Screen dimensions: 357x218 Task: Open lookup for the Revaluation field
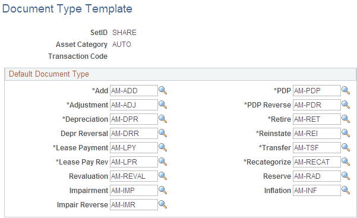coord(163,176)
